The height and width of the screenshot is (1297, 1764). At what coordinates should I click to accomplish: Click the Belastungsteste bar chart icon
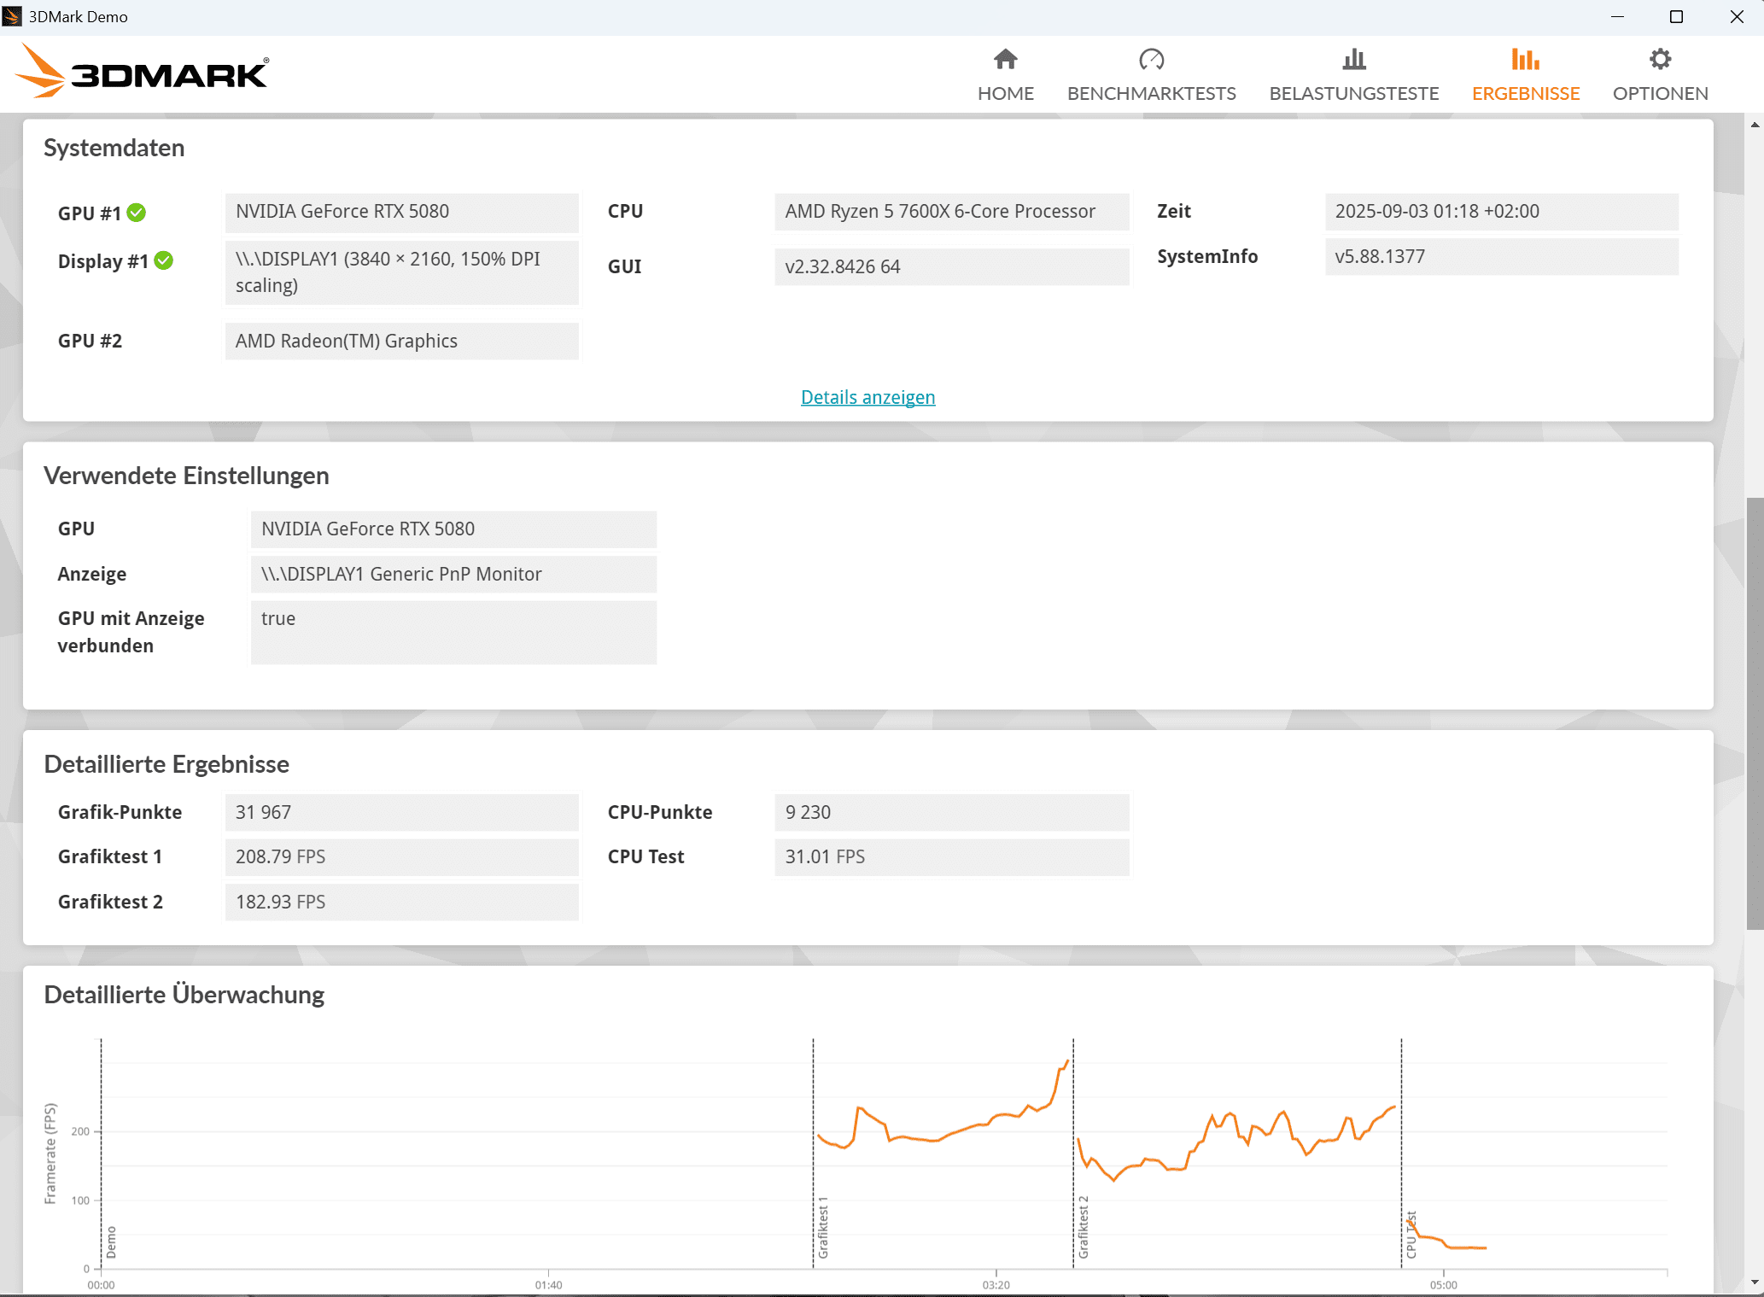click(x=1353, y=59)
